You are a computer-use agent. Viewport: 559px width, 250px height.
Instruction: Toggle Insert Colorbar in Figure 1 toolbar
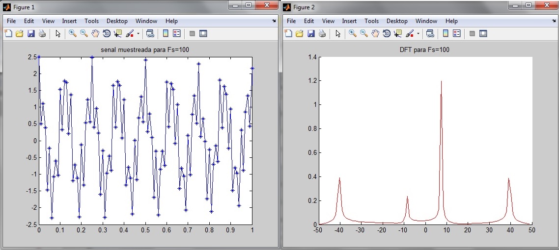(166, 34)
